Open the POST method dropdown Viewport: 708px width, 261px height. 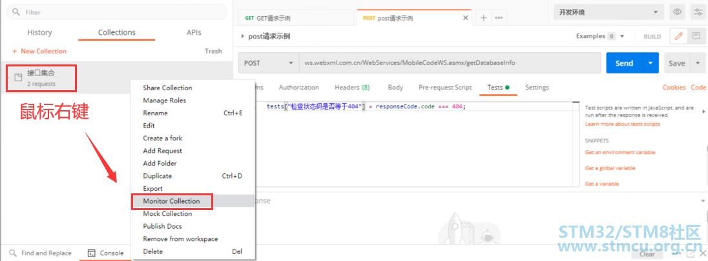pos(269,63)
